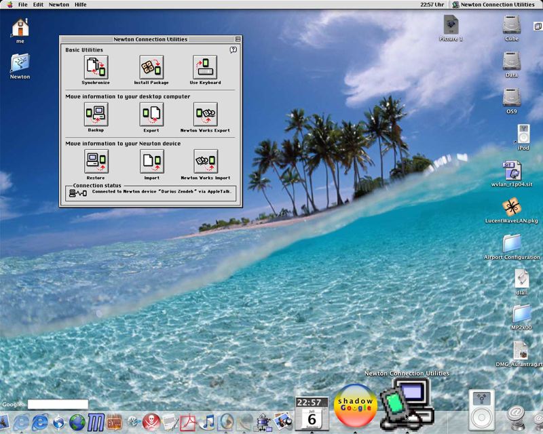Click the Synchronize button icon

(96, 67)
